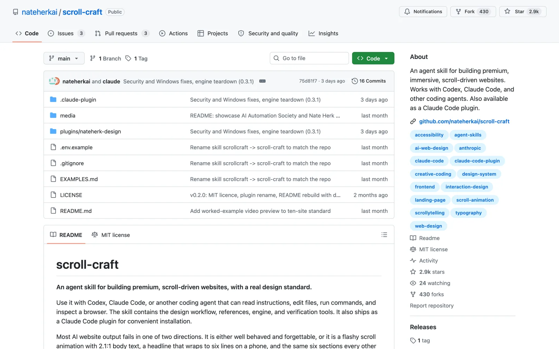Image resolution: width=559 pixels, height=349 pixels.
Task: Star the repository with the star icon
Action: (x=507, y=12)
